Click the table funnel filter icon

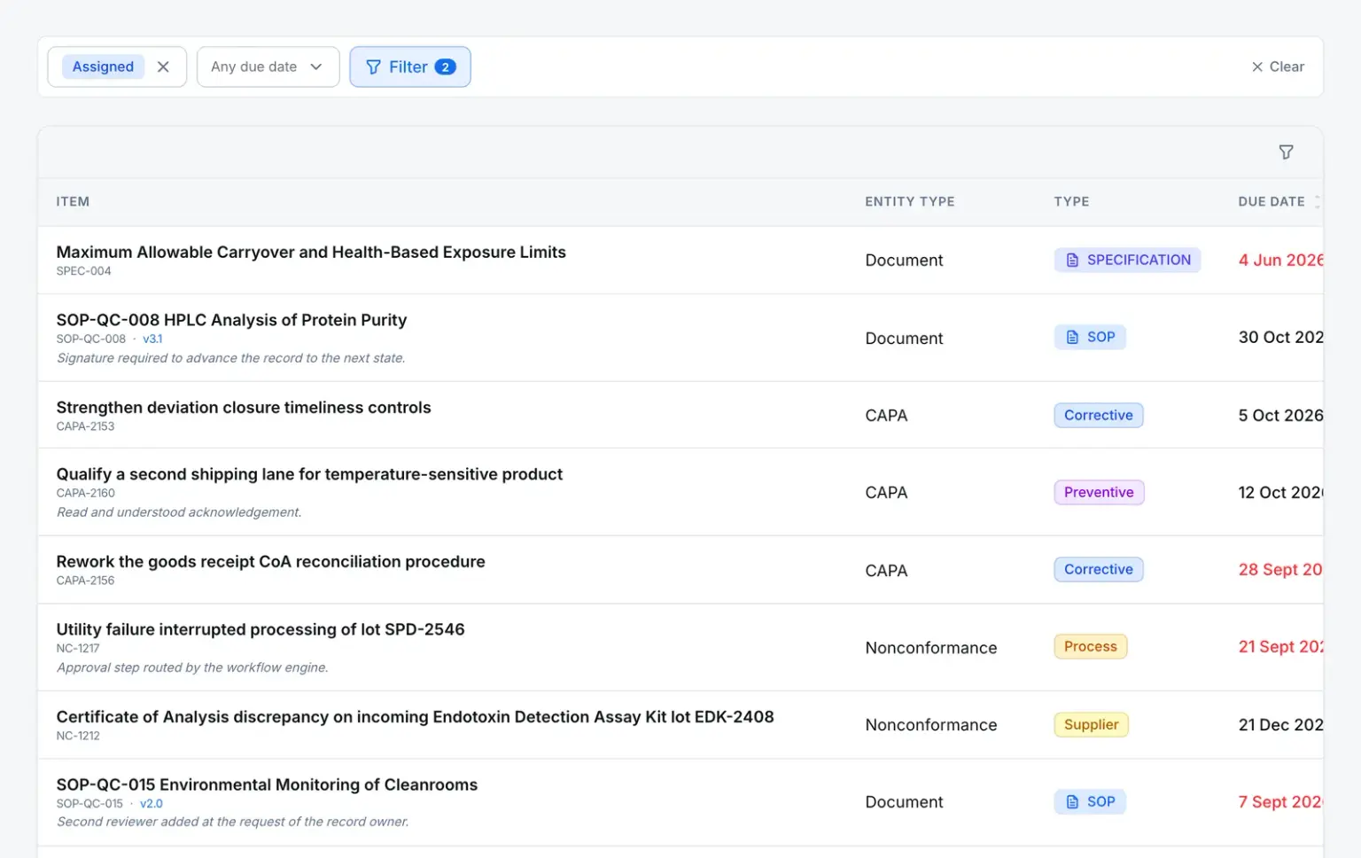click(1286, 152)
